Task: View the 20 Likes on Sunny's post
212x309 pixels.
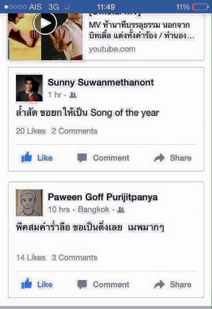Action: [x=31, y=131]
